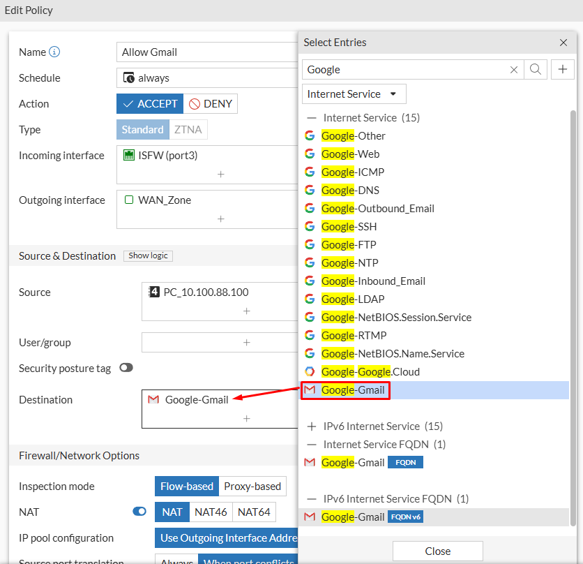
Task: Click the Gmail envelope icon beside Destination Google-Gmail
Action: coord(153,401)
